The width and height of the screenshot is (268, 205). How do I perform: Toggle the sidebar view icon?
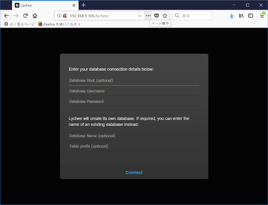pos(250,16)
